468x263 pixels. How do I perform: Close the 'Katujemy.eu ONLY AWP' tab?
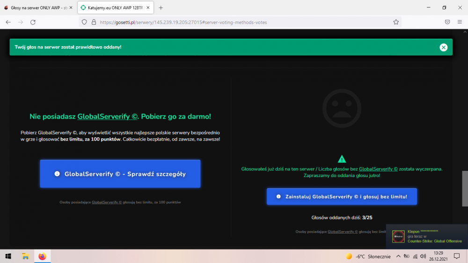(x=148, y=8)
